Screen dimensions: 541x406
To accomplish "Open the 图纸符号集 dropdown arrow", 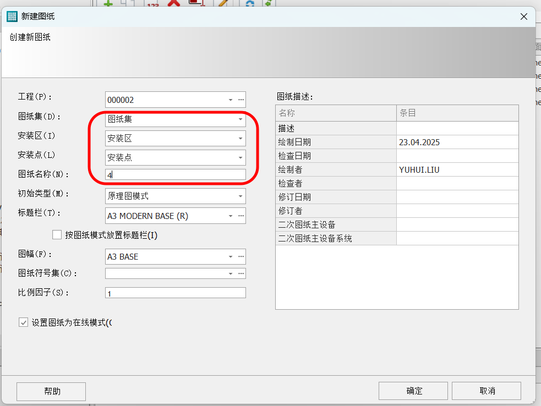I will point(231,273).
